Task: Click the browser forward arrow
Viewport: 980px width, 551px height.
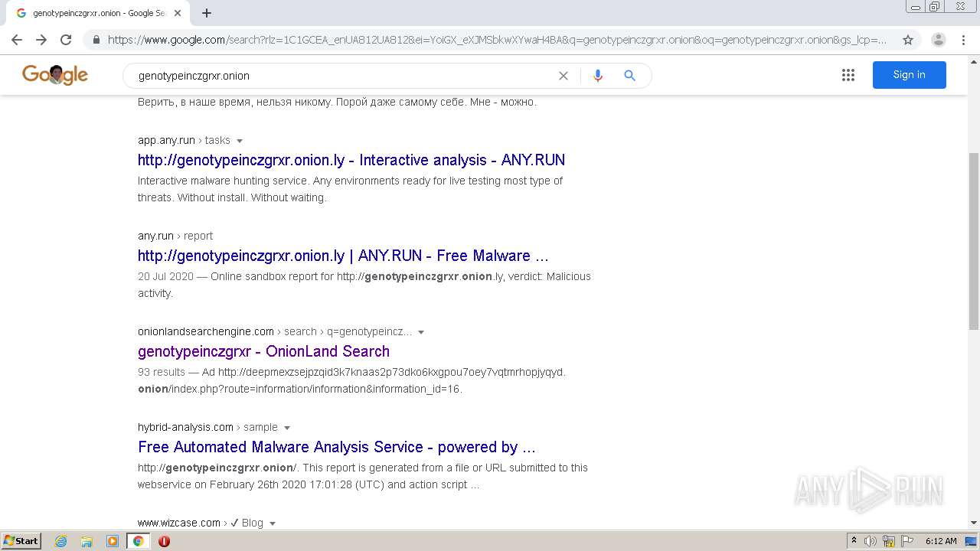Action: 41,40
